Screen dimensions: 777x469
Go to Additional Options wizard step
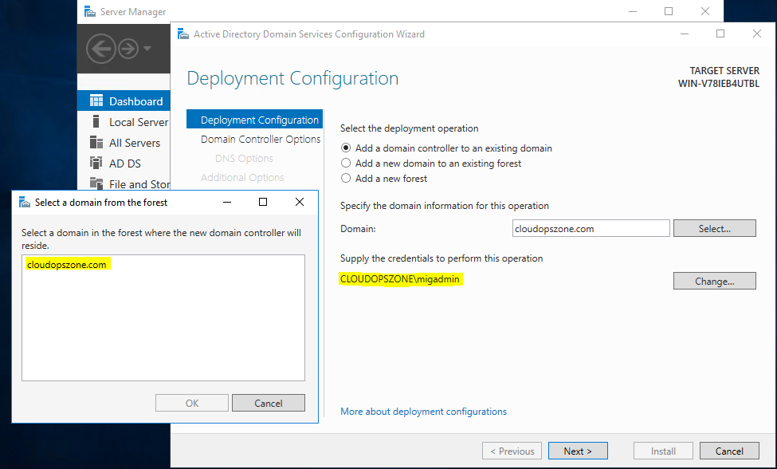tap(242, 178)
